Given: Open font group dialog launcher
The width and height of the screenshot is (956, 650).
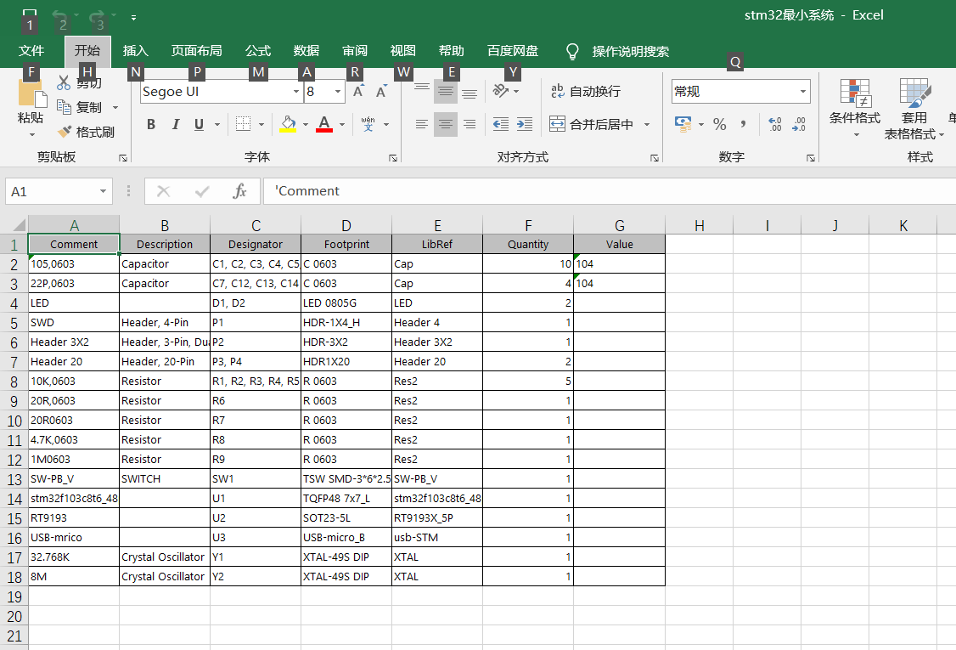Looking at the screenshot, I should tap(393, 158).
